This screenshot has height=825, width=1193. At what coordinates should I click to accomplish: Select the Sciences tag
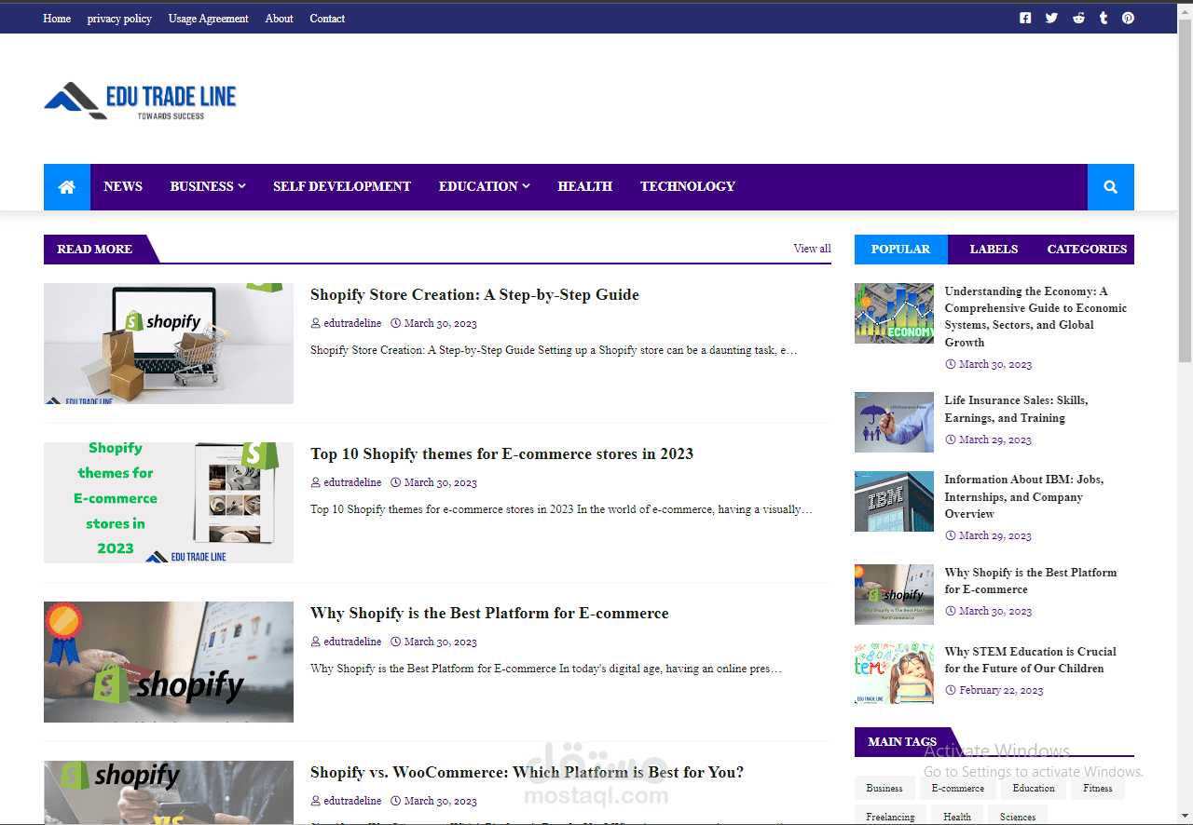(1018, 817)
